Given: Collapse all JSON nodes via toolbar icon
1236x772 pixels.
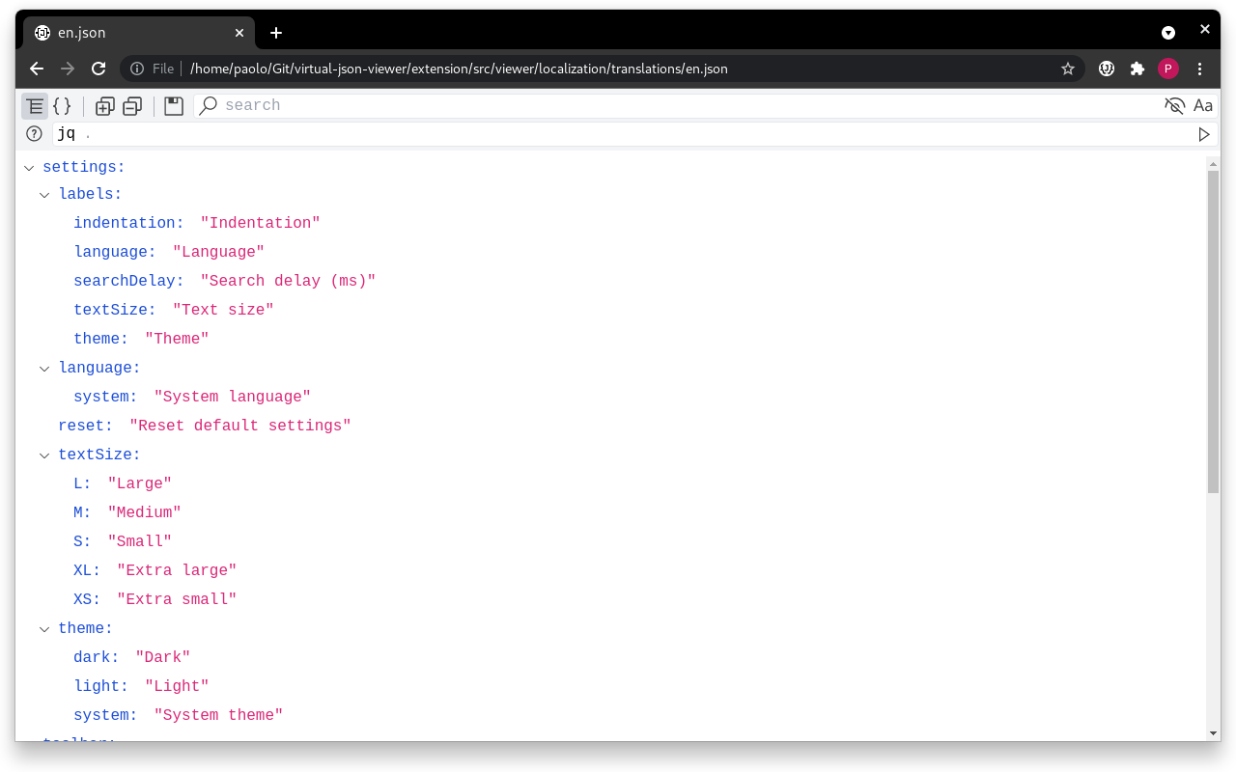Looking at the screenshot, I should click(133, 106).
